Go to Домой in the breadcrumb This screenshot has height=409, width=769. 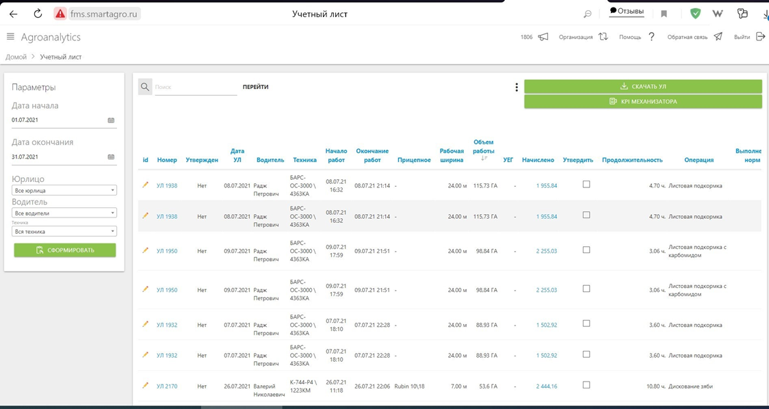(x=16, y=57)
